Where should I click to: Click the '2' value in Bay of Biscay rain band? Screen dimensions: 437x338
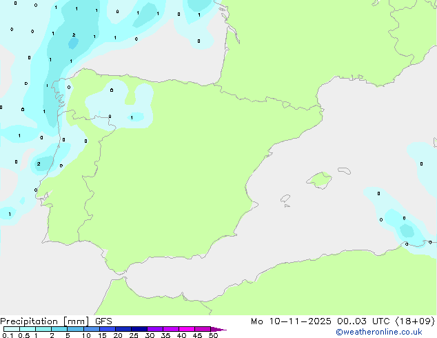[x=74, y=35]
